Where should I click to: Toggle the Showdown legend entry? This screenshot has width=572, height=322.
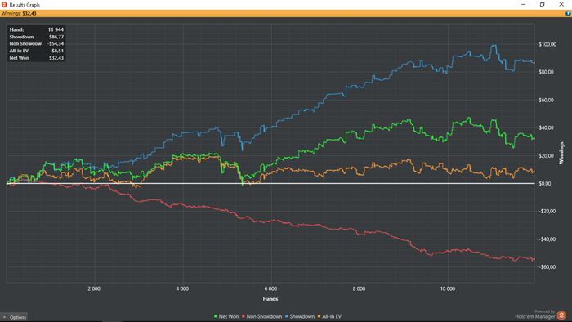tap(300, 316)
